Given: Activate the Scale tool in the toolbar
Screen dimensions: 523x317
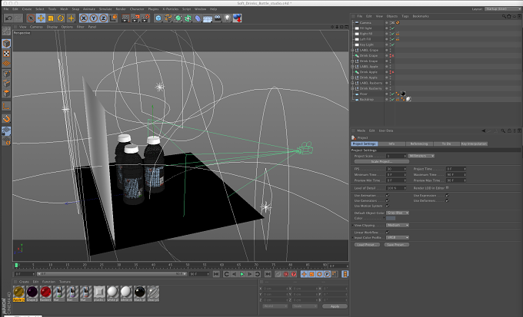Looking at the screenshot, I should (x=51, y=18).
